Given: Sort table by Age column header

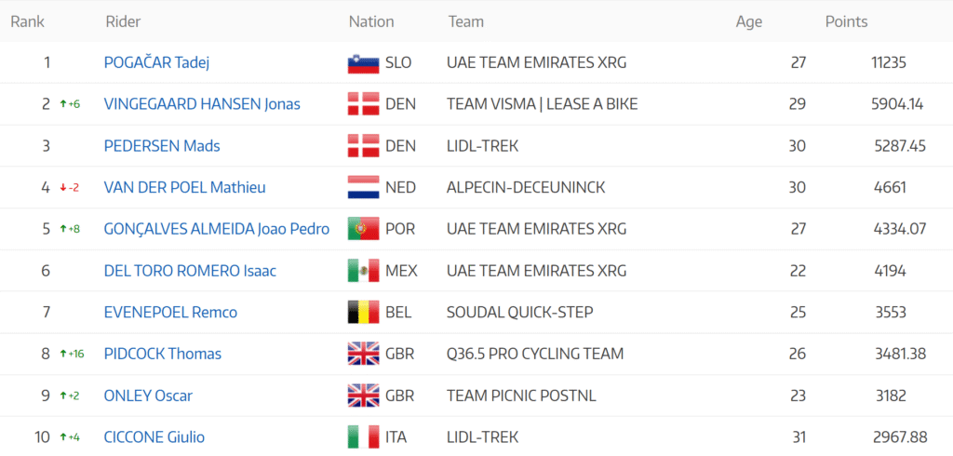Looking at the screenshot, I should [749, 22].
